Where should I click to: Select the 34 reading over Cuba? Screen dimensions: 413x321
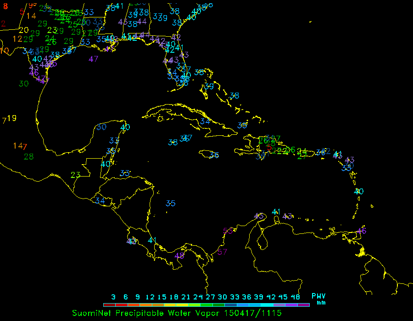point(205,122)
